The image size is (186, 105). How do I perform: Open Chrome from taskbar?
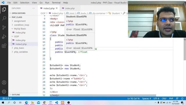(44, 102)
